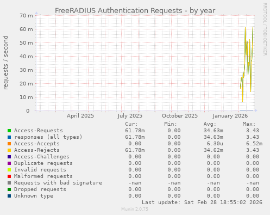270x215 pixels.
Task: Click the Duplicate requests purple swatch
Action: [9, 163]
